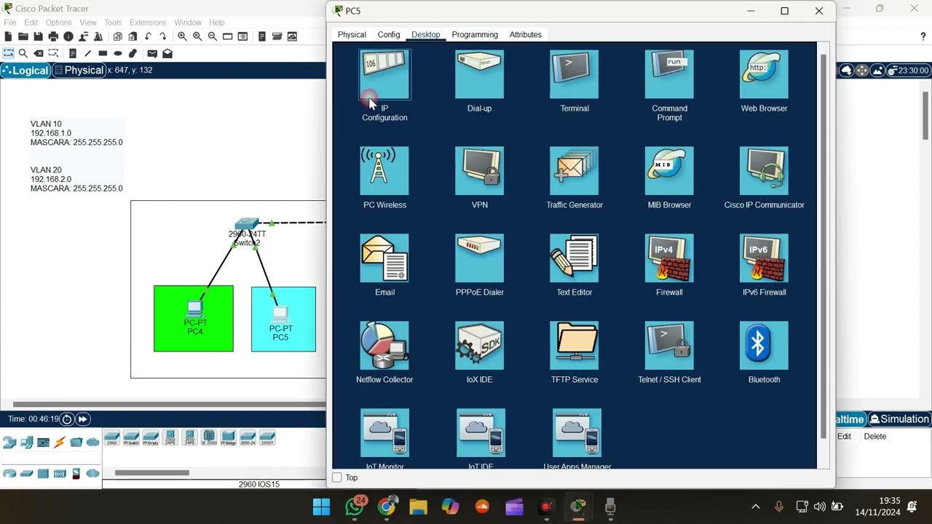Open the Dial-up app

click(479, 74)
